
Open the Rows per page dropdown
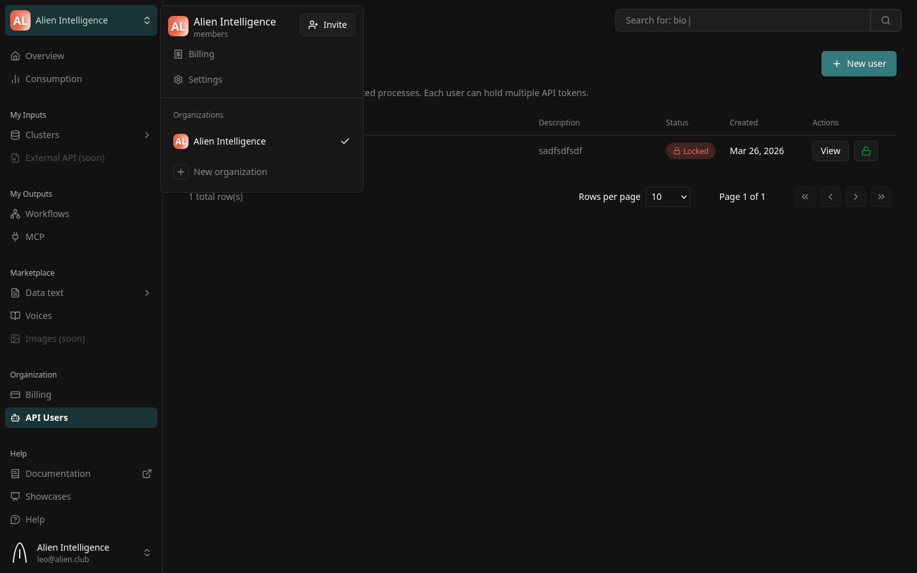(667, 197)
